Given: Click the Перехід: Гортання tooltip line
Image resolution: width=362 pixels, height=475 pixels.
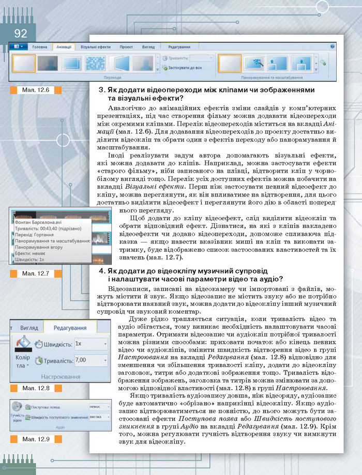Looking at the screenshot, I should (34, 235).
